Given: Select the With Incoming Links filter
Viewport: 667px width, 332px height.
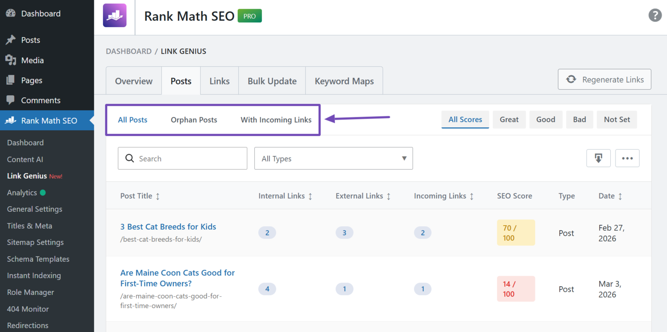Looking at the screenshot, I should tap(276, 120).
